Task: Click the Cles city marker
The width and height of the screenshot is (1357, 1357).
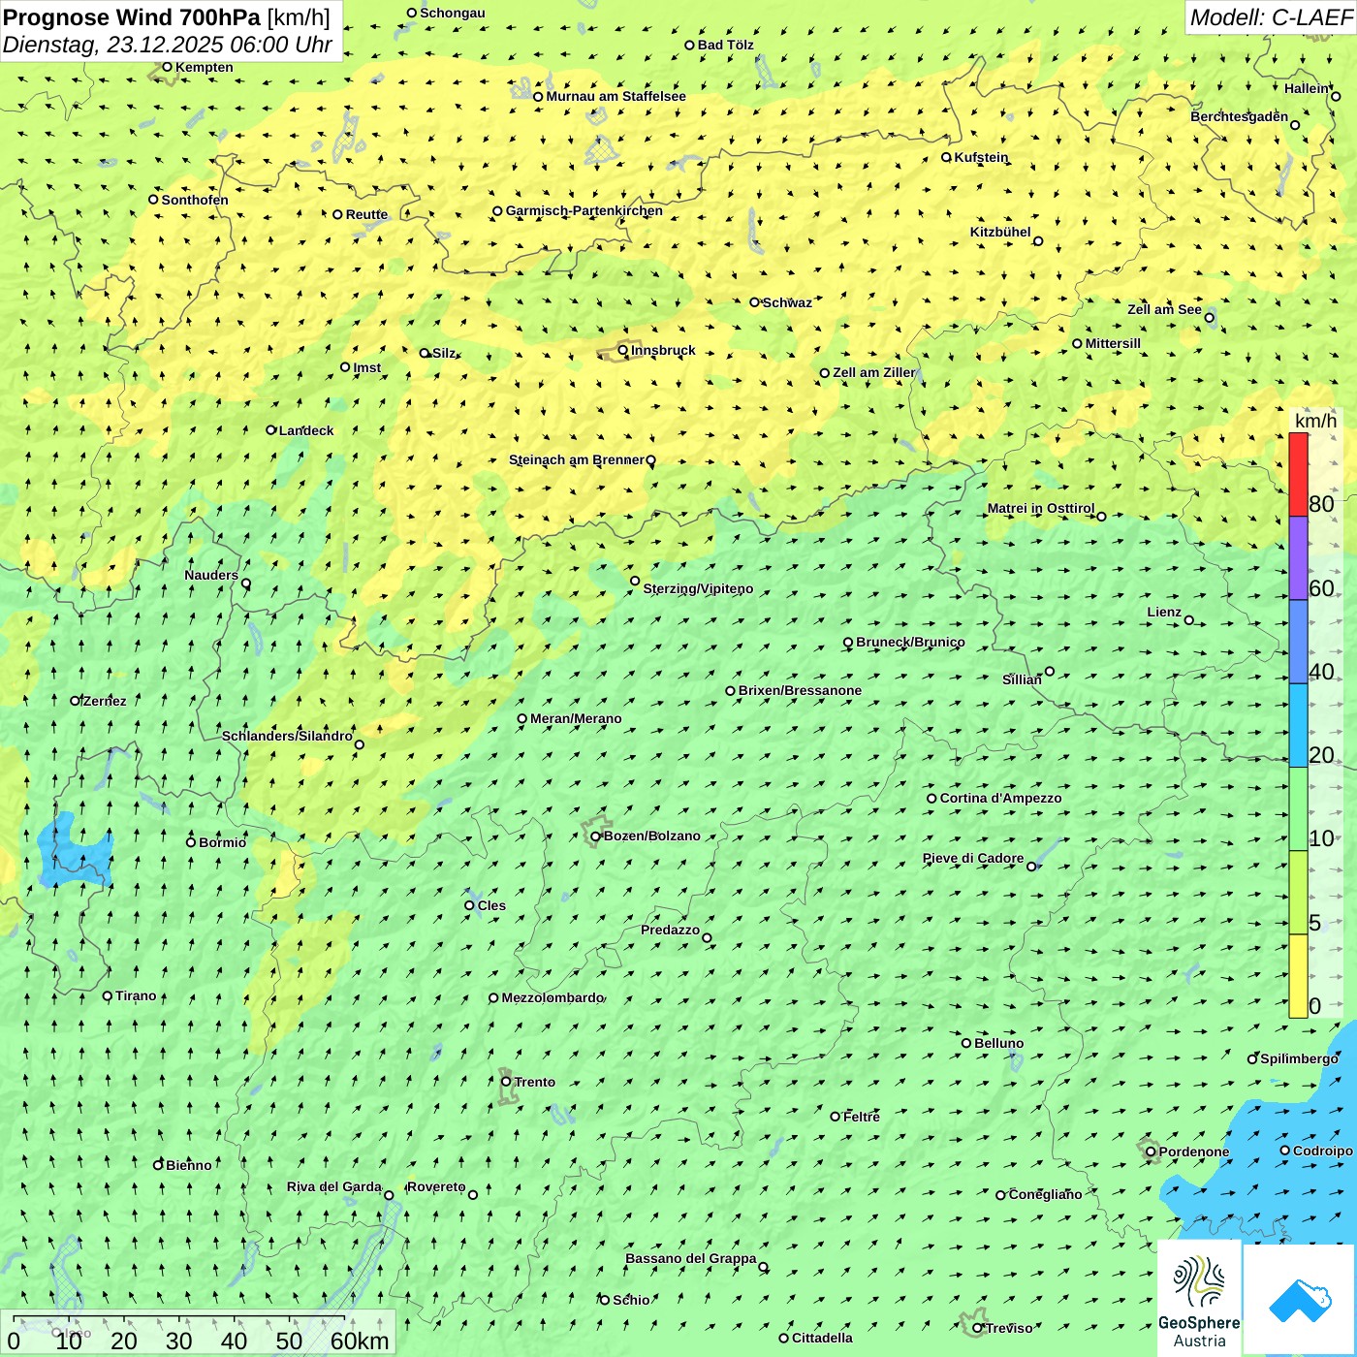Action: click(x=469, y=905)
